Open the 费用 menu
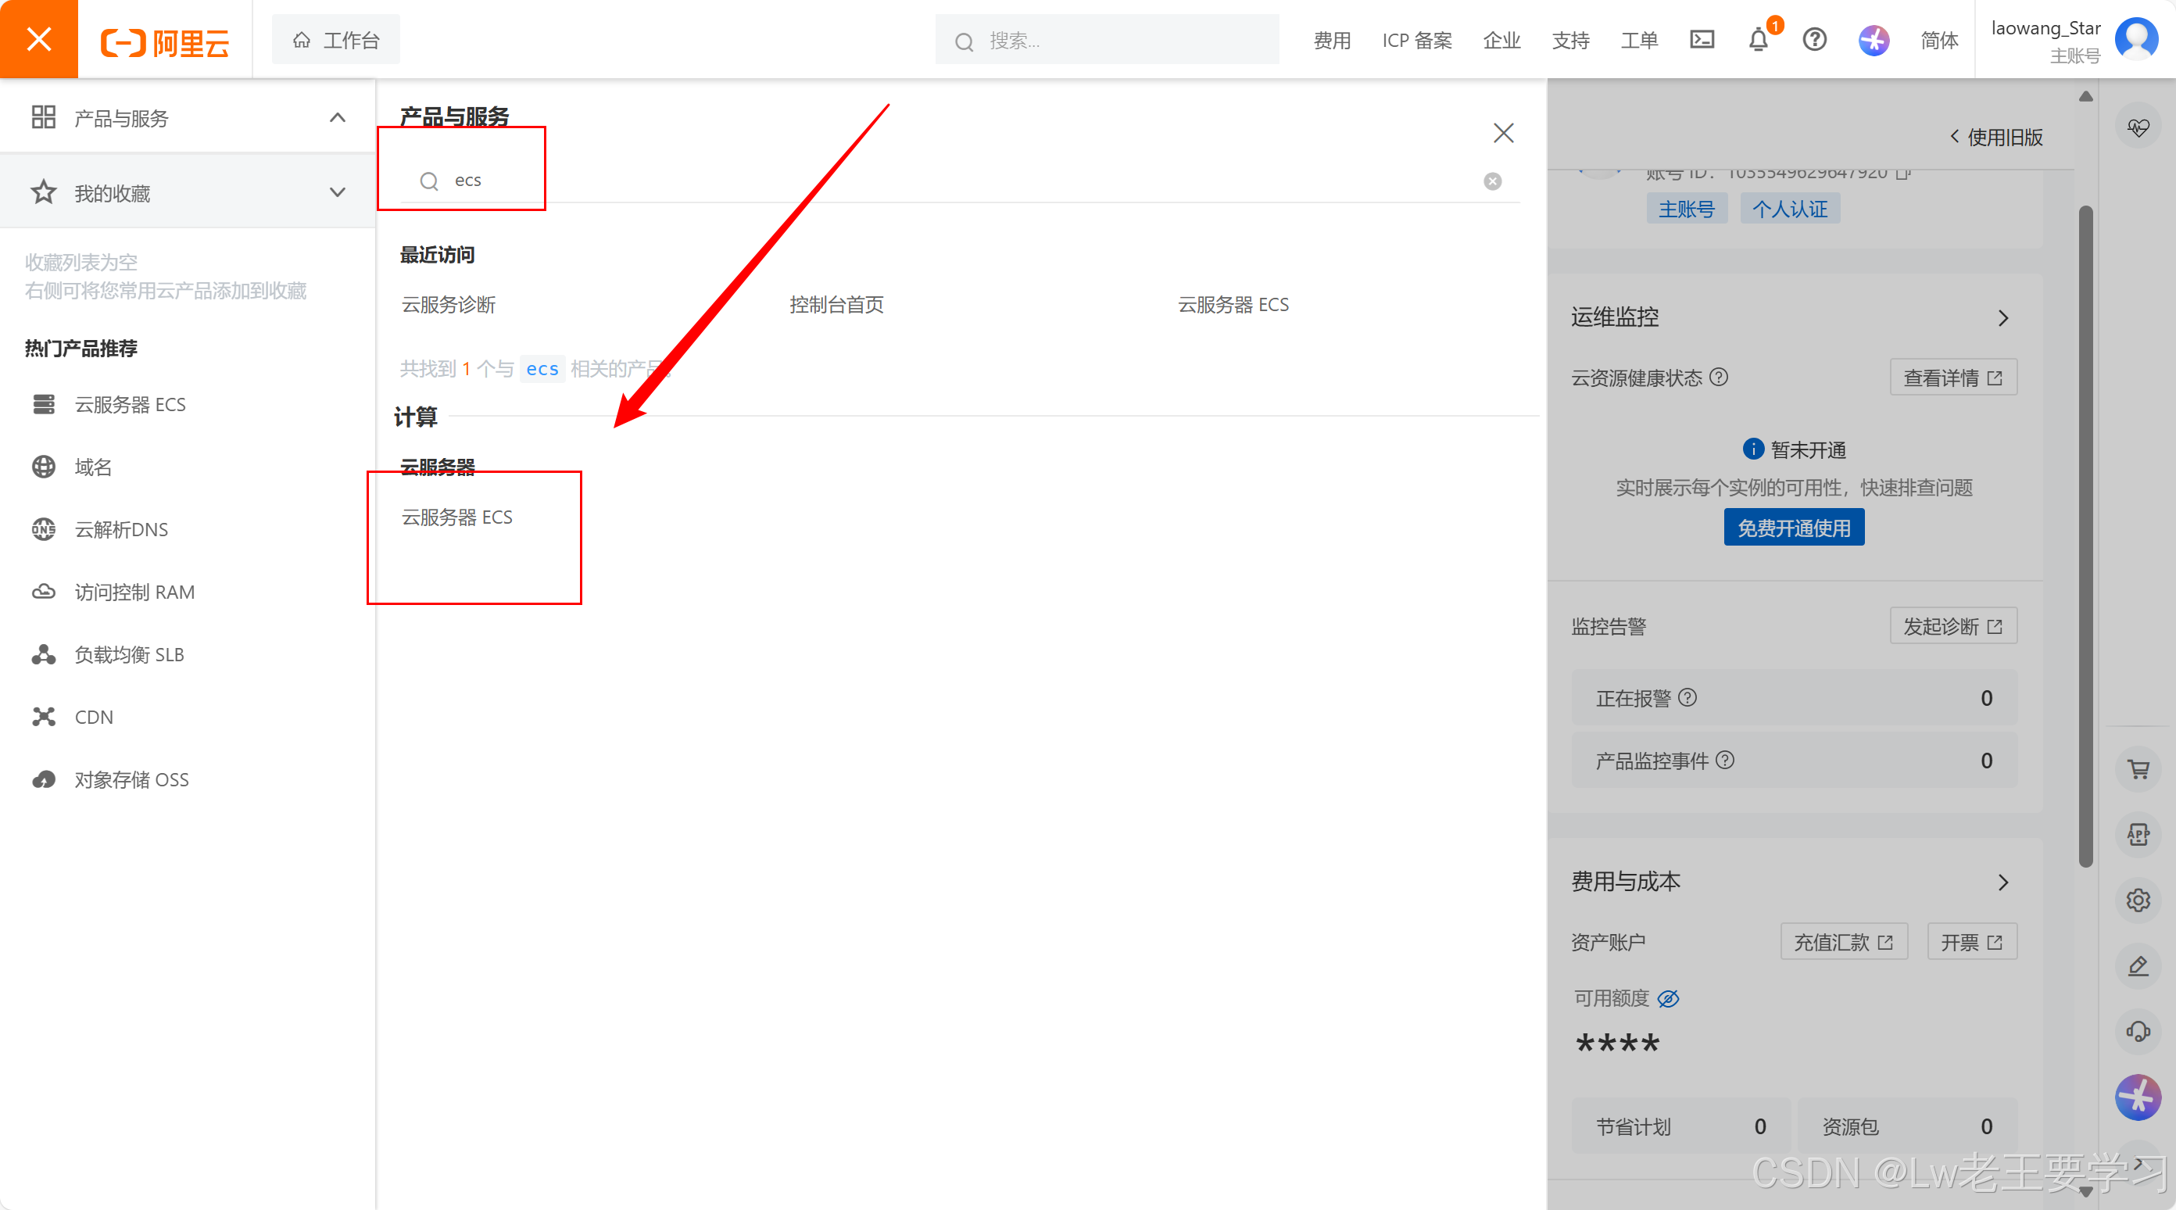Viewport: 2176px width, 1210px height. [1332, 40]
